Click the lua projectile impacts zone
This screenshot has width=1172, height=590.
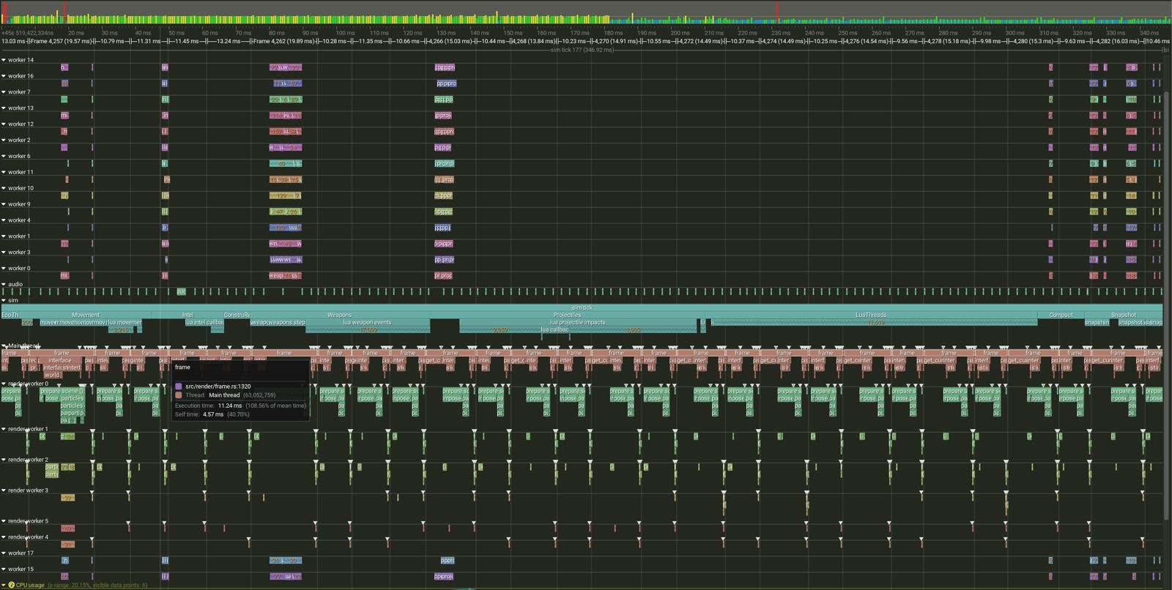coord(578,322)
